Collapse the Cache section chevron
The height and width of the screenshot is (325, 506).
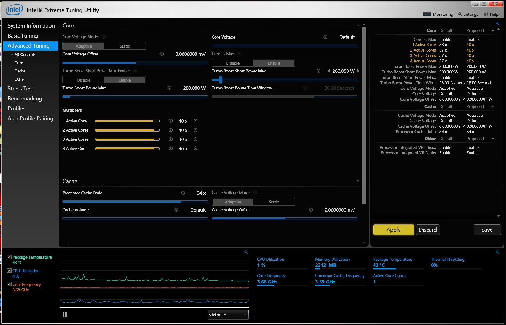358,181
